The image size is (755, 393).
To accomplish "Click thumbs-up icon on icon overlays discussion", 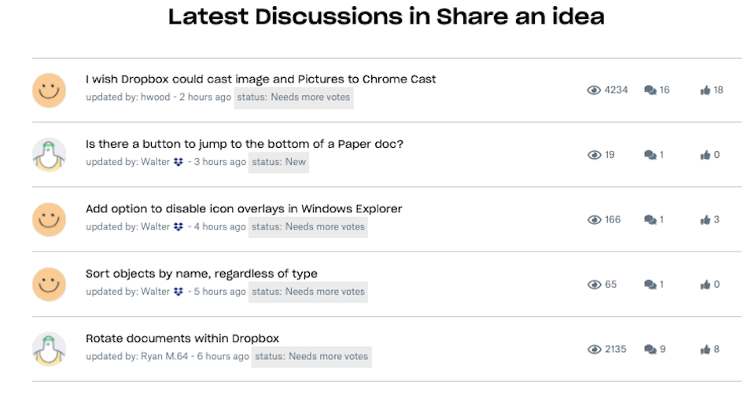I will (x=705, y=220).
